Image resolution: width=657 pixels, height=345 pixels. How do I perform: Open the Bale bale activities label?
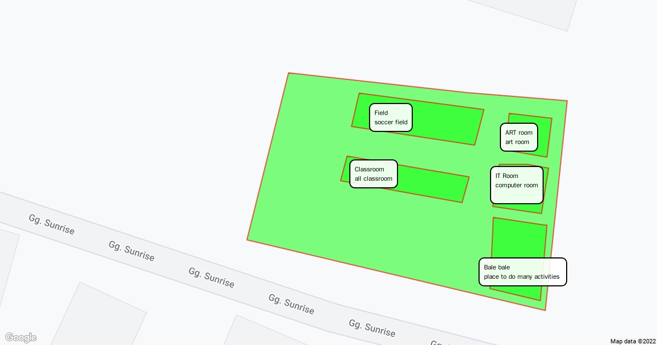522,272
